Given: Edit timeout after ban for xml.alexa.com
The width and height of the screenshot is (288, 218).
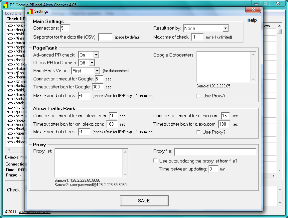Looking at the screenshot, I should (x=112, y=124).
